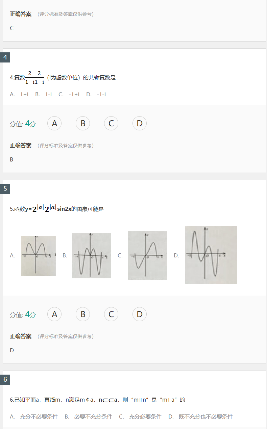Select answer circle B for question 4
Viewport: 267px width, 429px height.
[x=82, y=123]
